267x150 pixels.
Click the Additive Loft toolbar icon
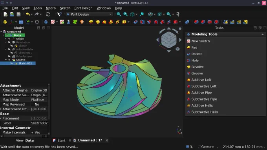click(104, 22)
